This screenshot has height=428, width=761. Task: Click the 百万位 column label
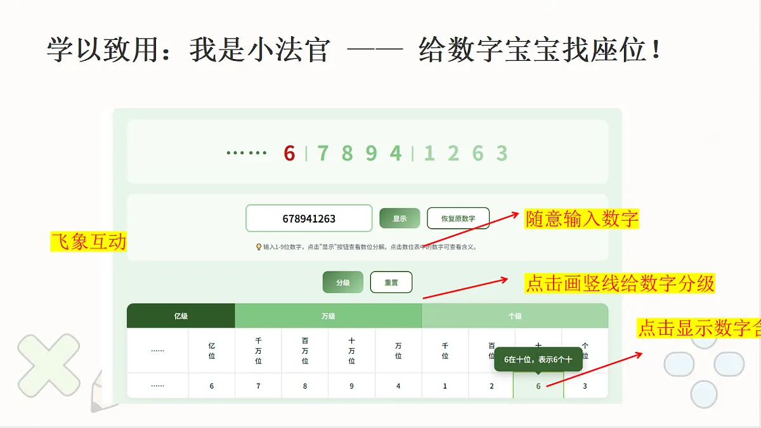pyautogui.click(x=305, y=351)
